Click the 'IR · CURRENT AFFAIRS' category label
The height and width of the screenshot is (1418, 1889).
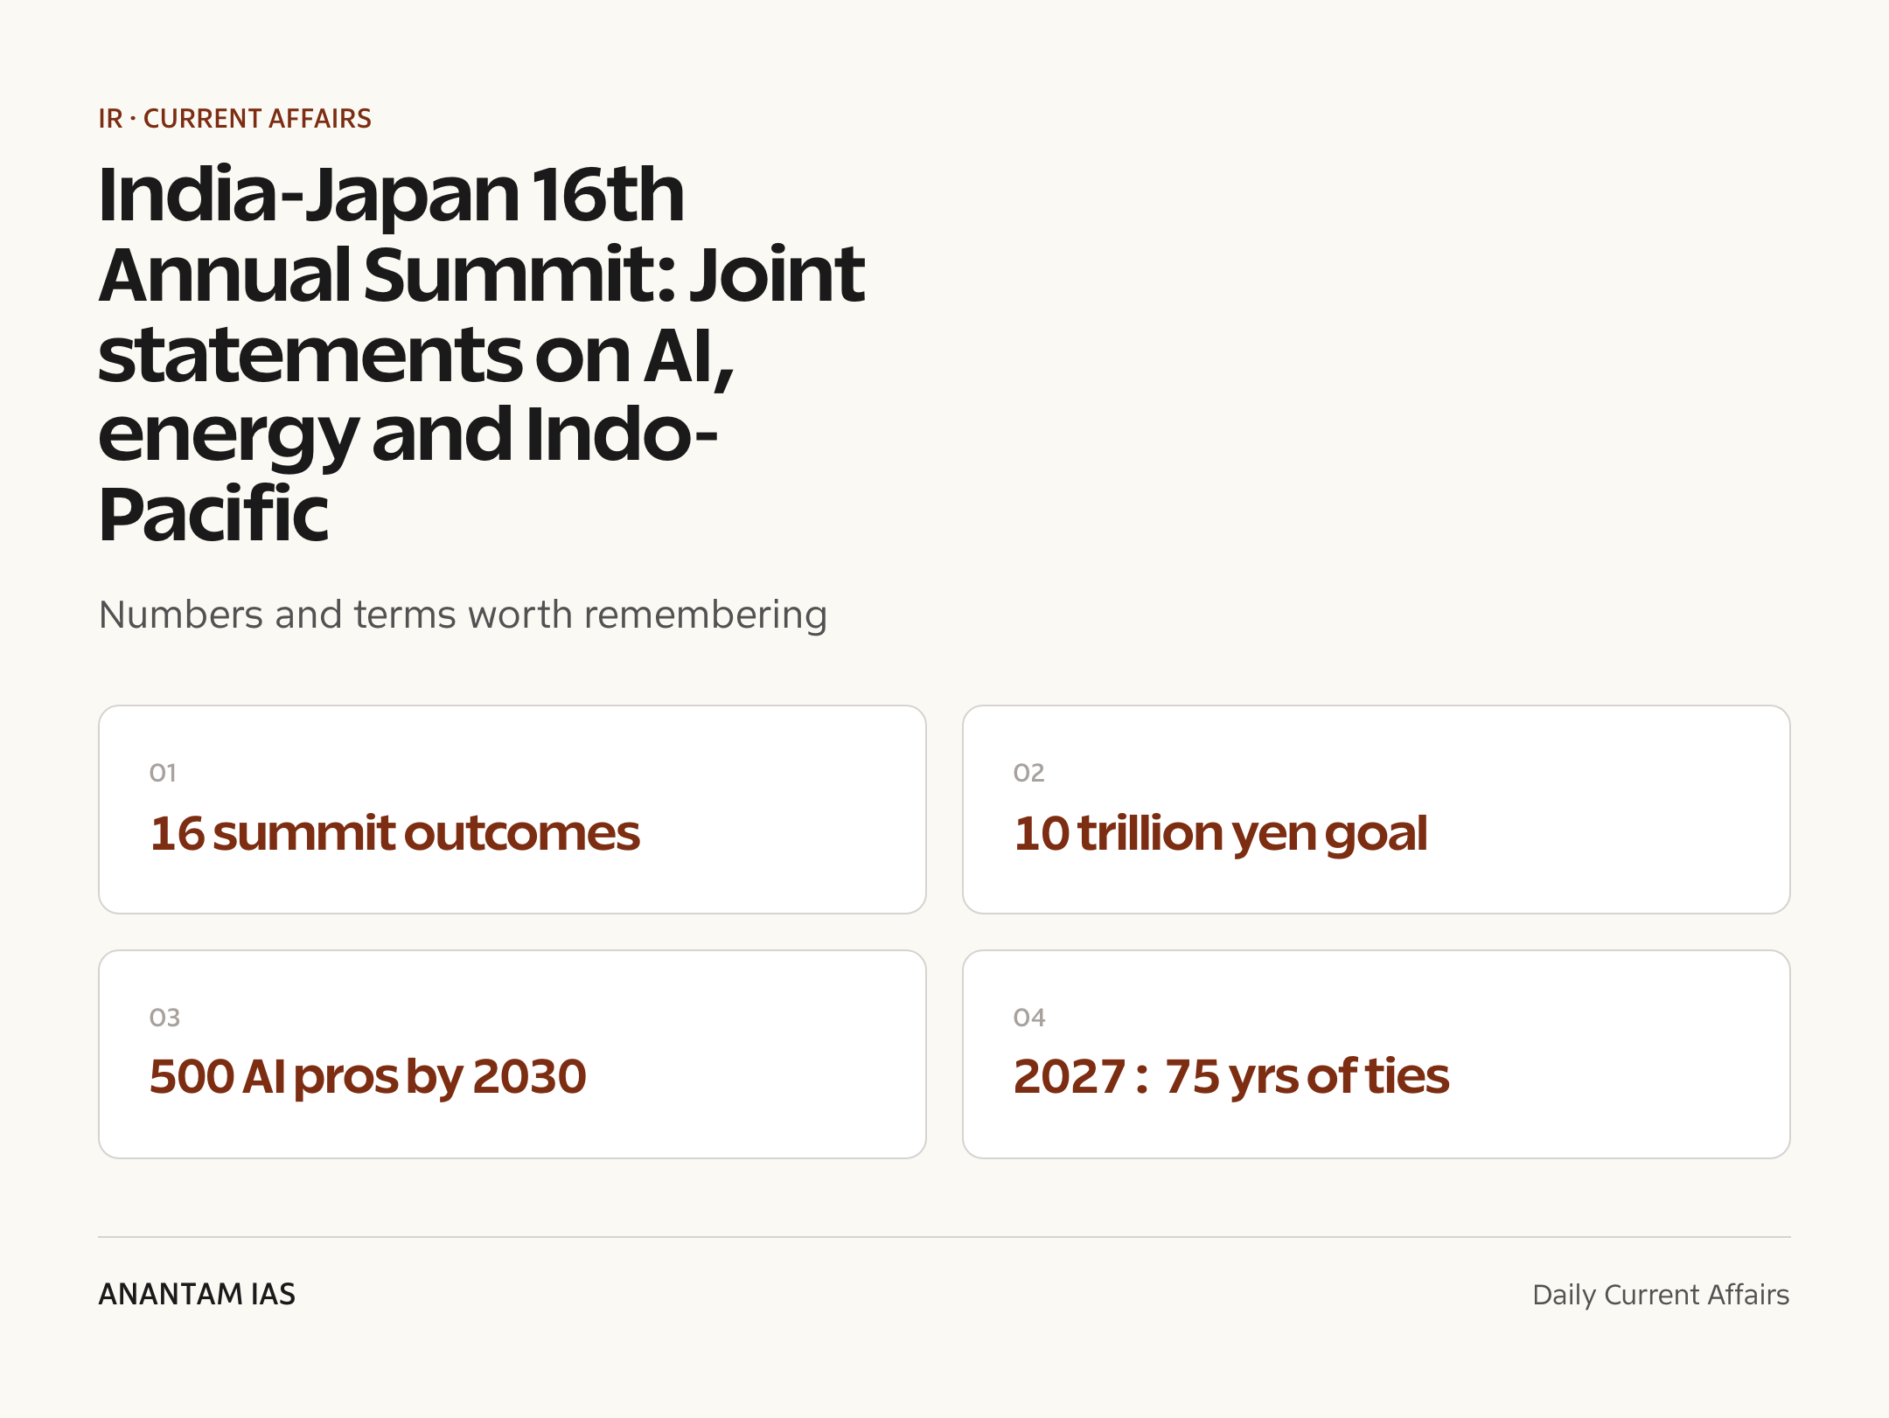(x=234, y=118)
